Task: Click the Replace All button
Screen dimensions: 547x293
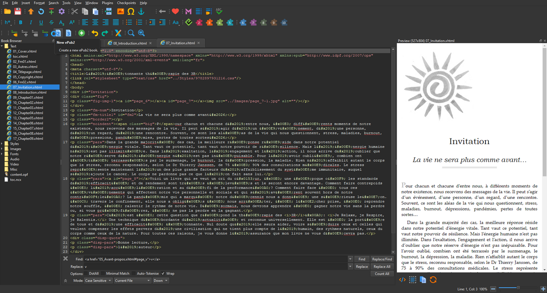Action: click(x=382, y=266)
